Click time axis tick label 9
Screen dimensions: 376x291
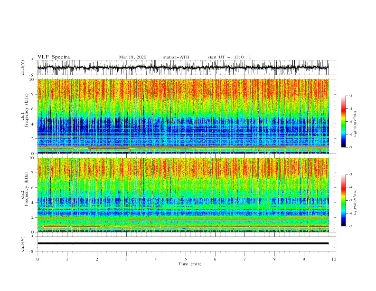304,259
